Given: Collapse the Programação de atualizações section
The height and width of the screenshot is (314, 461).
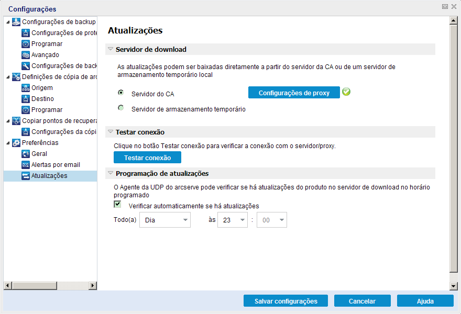Looking at the screenshot, I should tap(111, 173).
